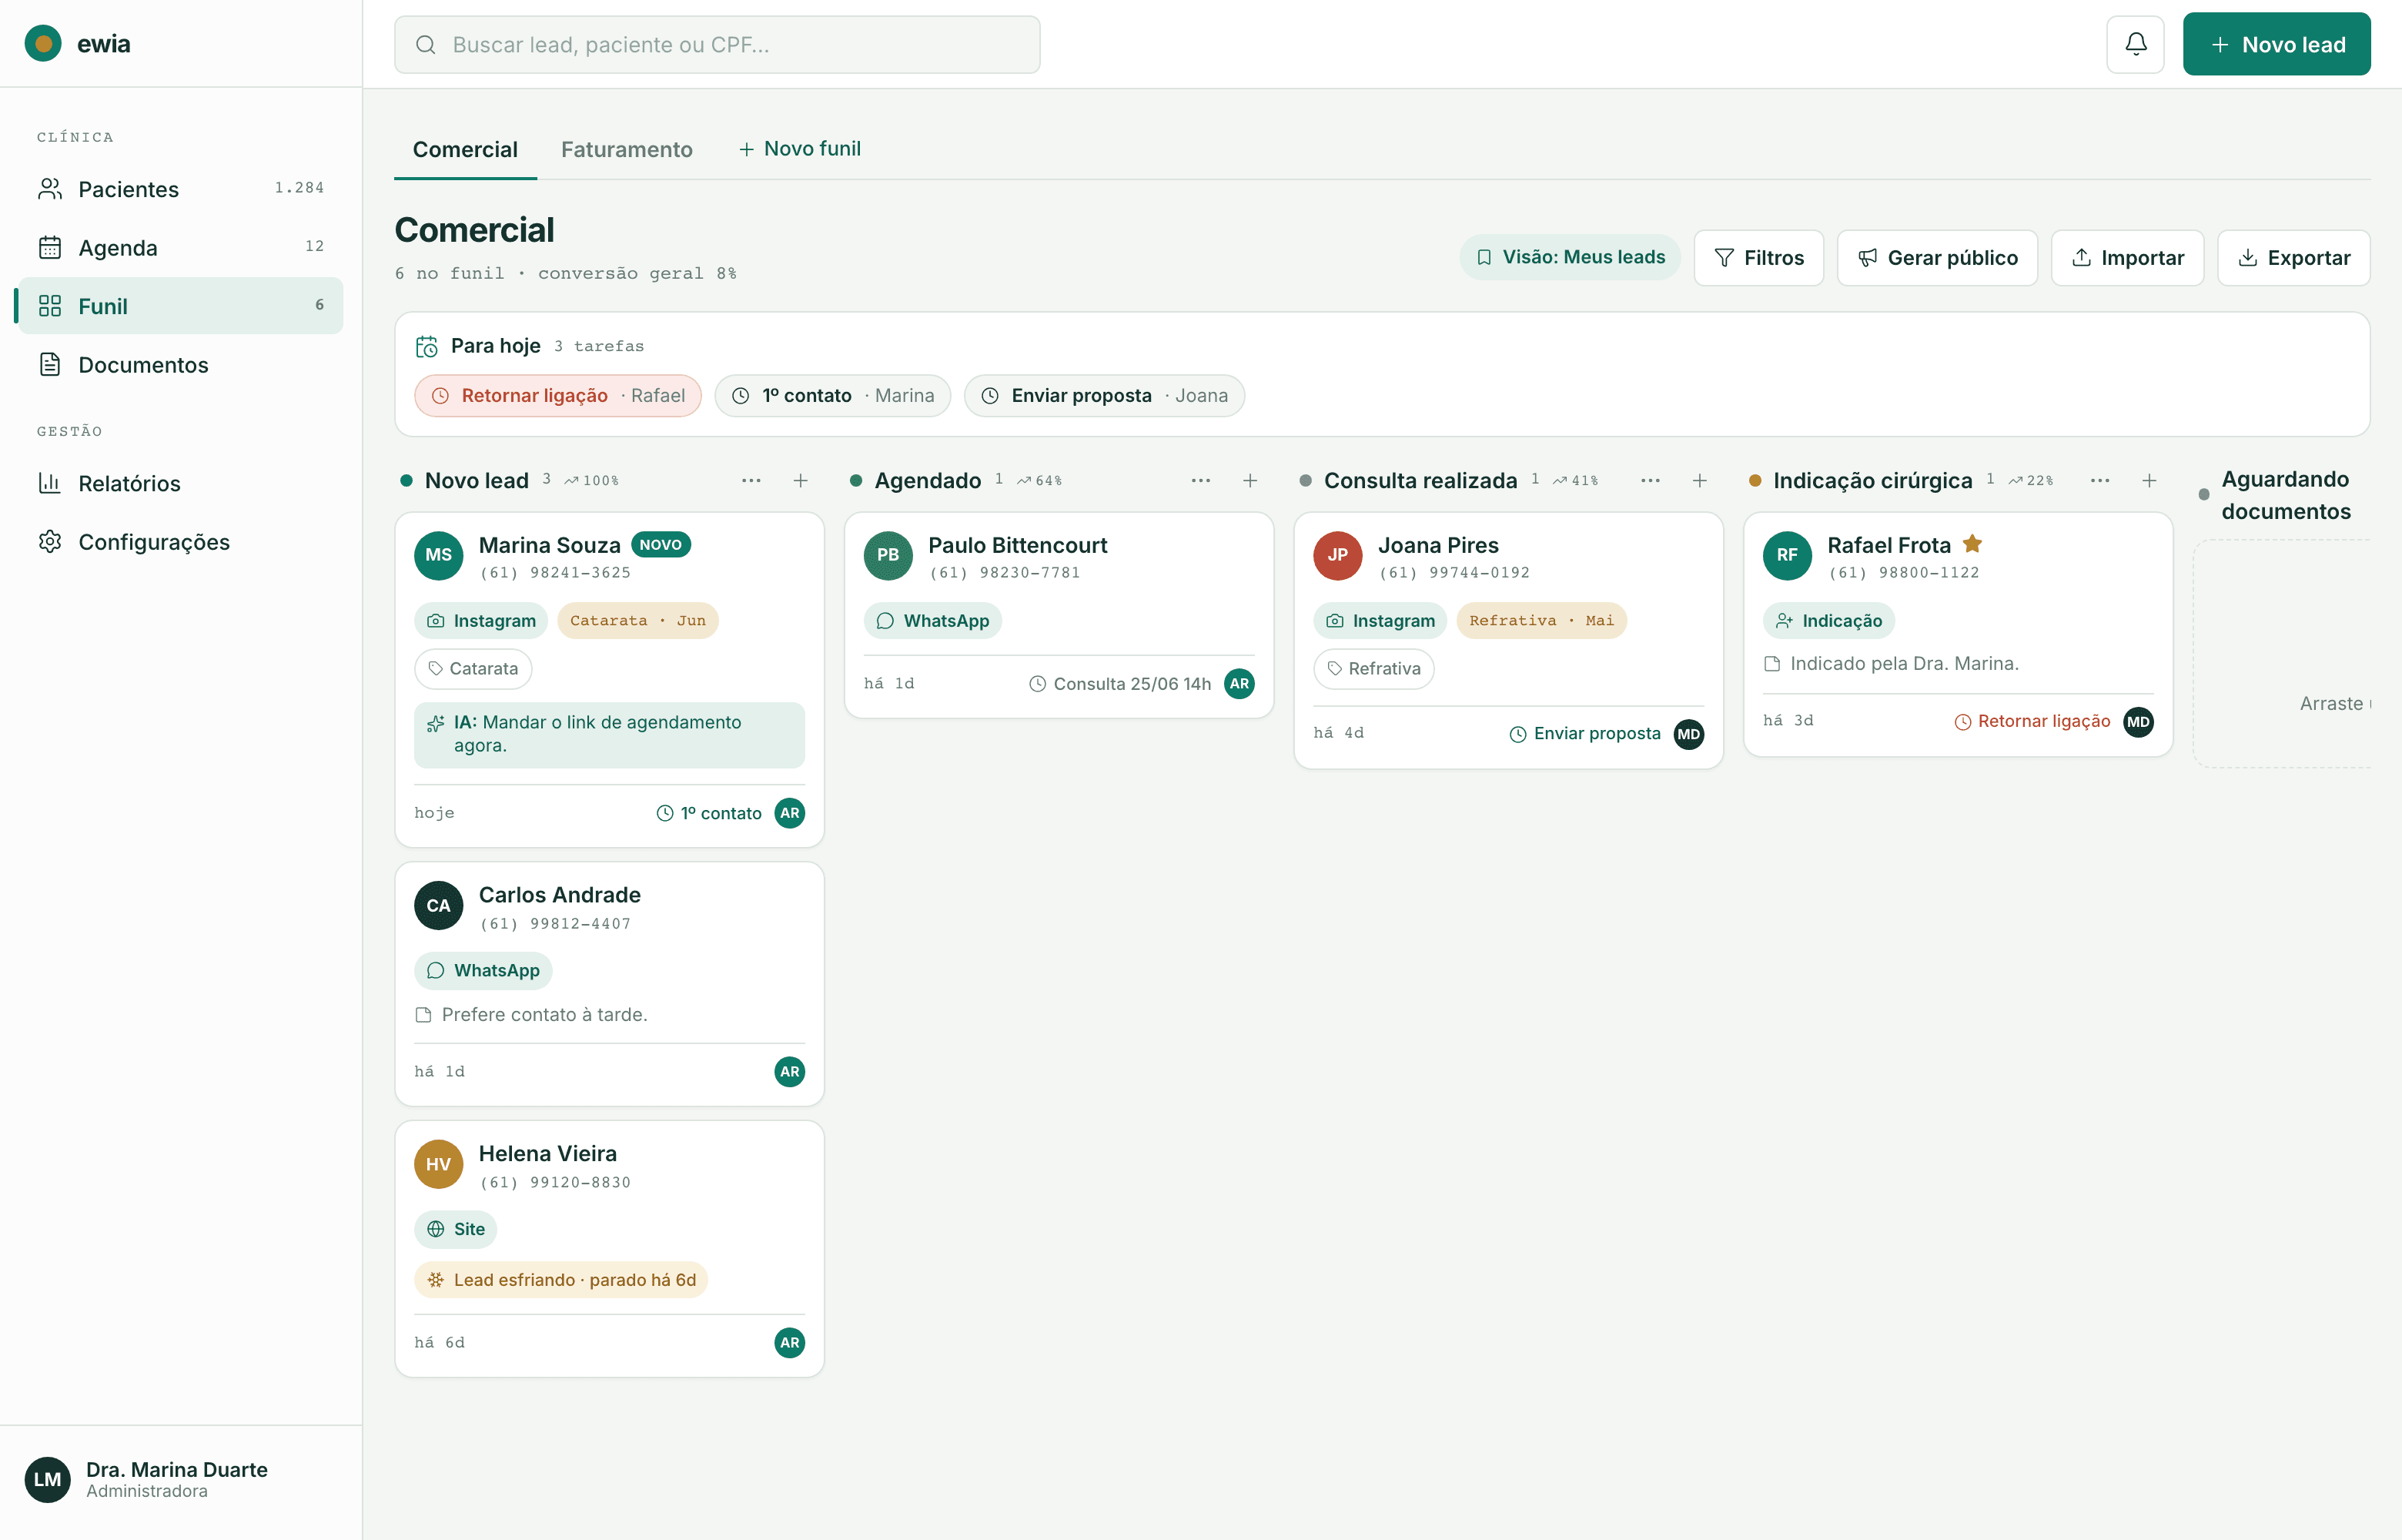
Task: Click the AR assignee avatar on Paulo's card
Action: coord(1239,683)
